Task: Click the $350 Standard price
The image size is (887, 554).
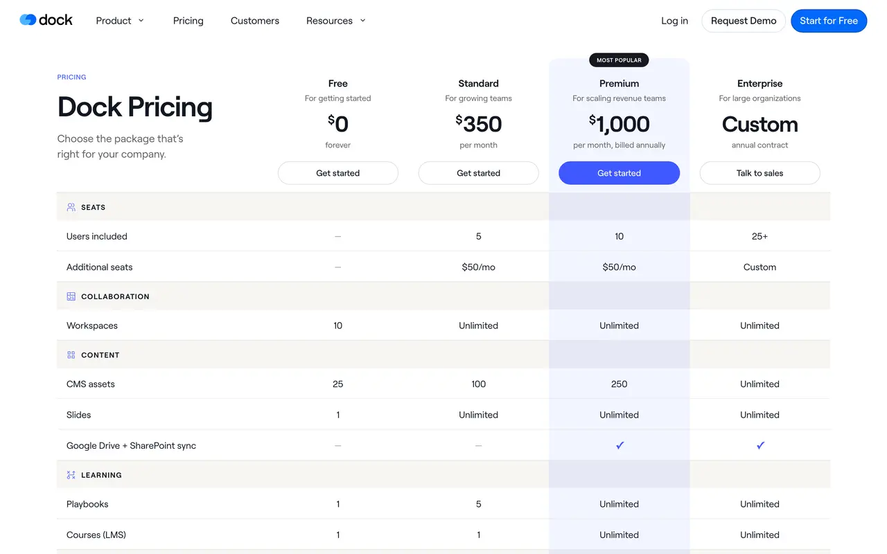Action: pos(479,124)
